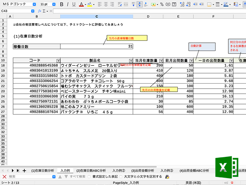The width and height of the screenshot is (246, 185).
Task: Open the Function Wizard (fx)
Action: click(40, 11)
